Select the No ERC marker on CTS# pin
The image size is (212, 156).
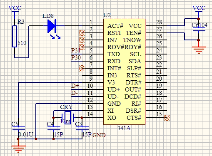pyautogui.click(x=167, y=118)
